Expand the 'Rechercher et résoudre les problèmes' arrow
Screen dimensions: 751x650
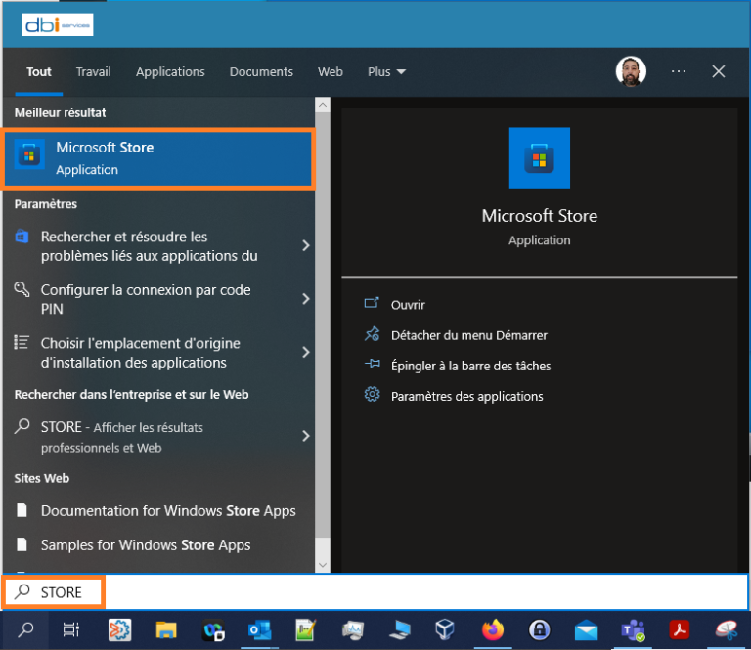pyautogui.click(x=305, y=246)
